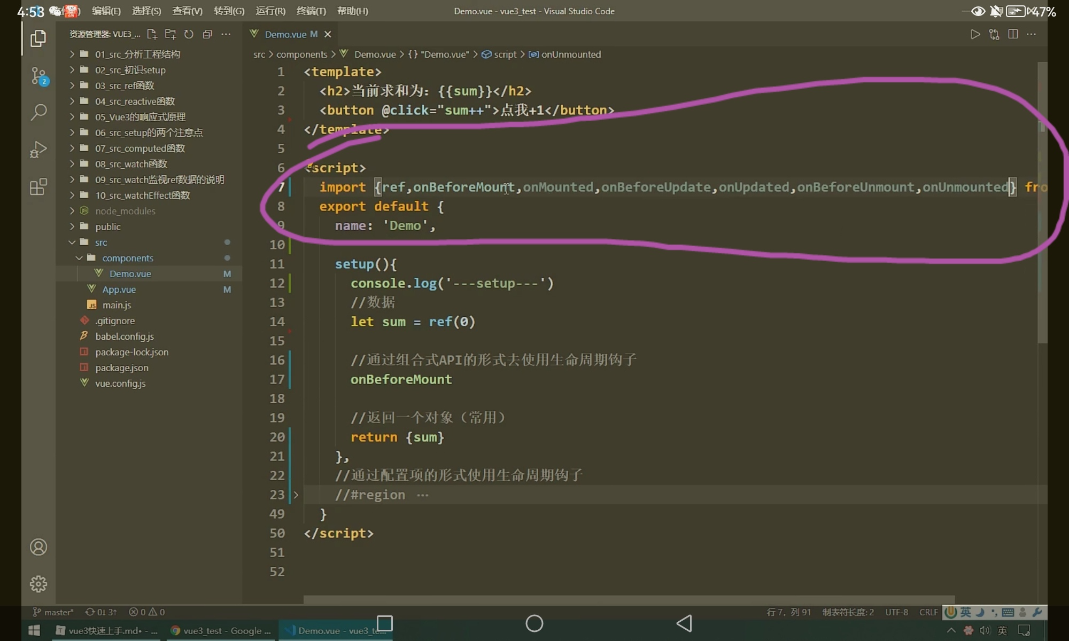Screen dimensions: 1069x641
Task: Expand the folded region at line 23
Action: point(296,495)
